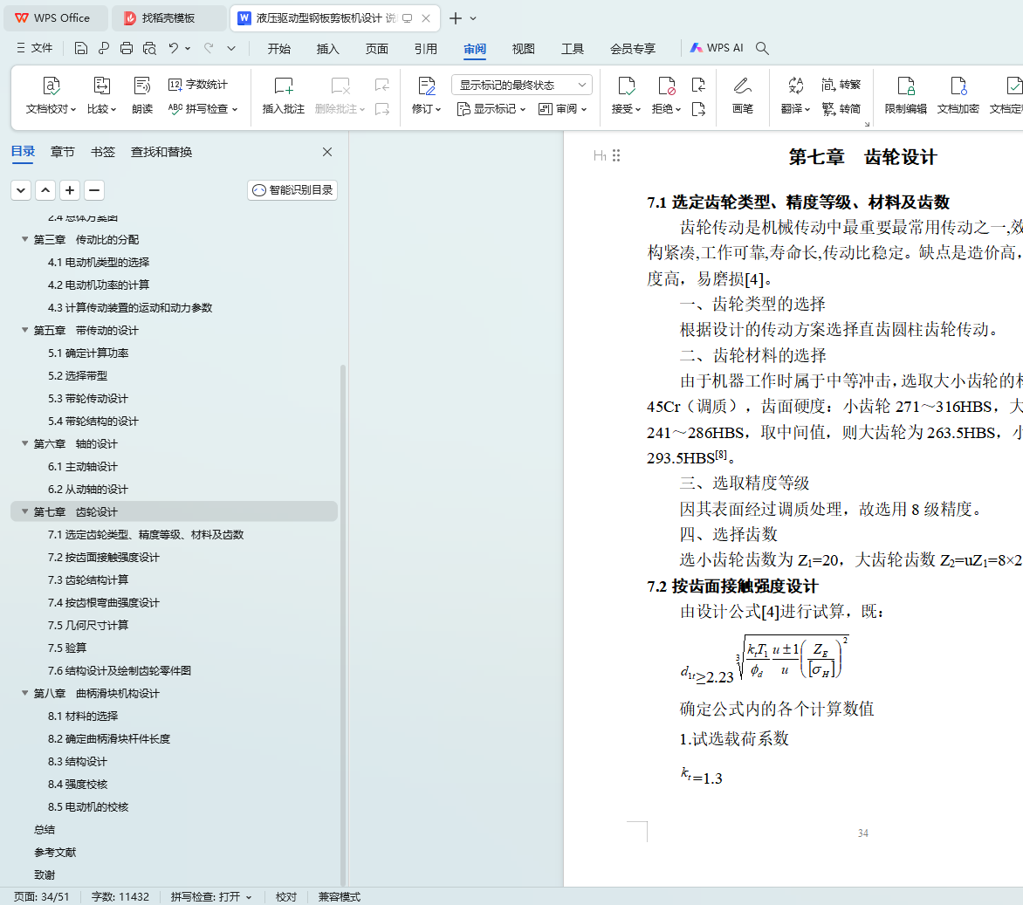The height and width of the screenshot is (905, 1023).
Task: Open the 拼写检查: 打开 status dropdown
Action: coord(211,896)
